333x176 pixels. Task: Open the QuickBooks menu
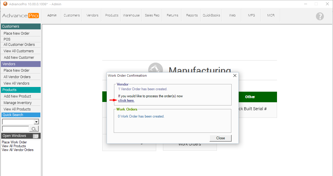pyautogui.click(x=211, y=15)
